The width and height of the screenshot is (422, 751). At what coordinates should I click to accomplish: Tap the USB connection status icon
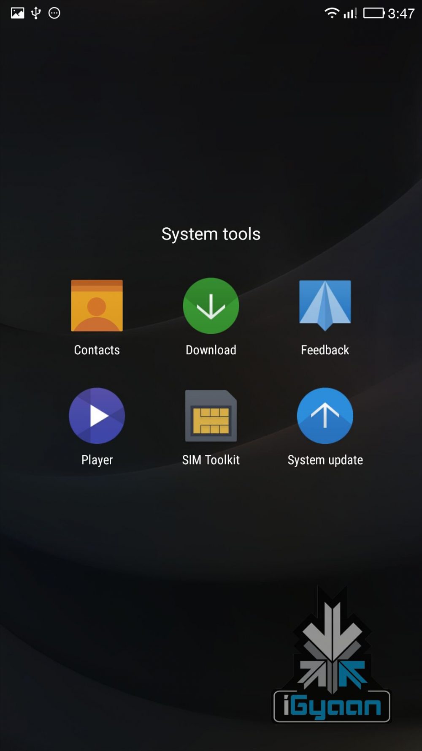pyautogui.click(x=36, y=13)
